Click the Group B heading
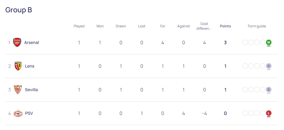284x130 pixels. [x=19, y=10]
